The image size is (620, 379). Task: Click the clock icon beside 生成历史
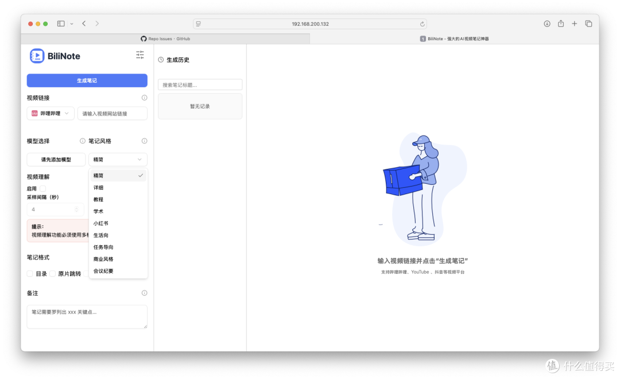coord(161,60)
